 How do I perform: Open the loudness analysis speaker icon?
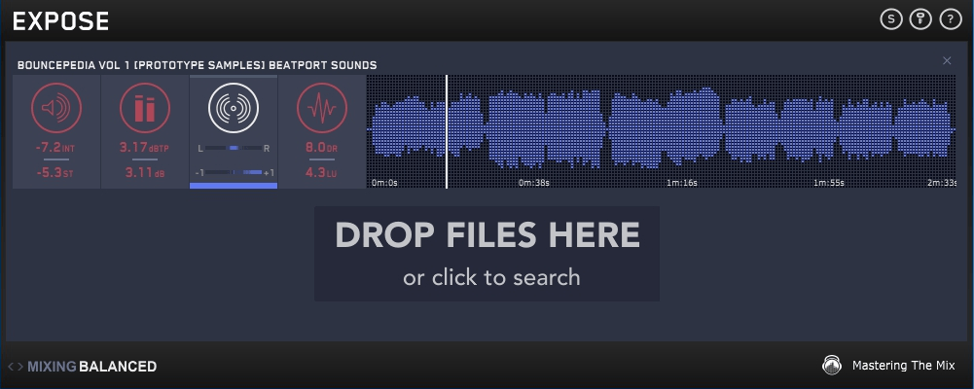[x=56, y=108]
